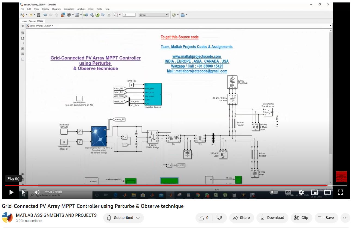353x228 pixels.
Task: Click the Forward arrow in Simulink toolbar
Action: [51, 15]
